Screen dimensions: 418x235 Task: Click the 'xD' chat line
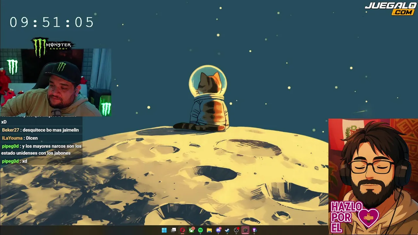pyautogui.click(x=4, y=122)
